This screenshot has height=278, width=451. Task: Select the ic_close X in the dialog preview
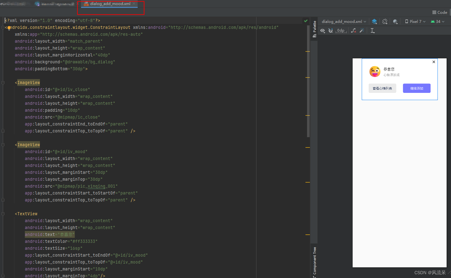434,62
